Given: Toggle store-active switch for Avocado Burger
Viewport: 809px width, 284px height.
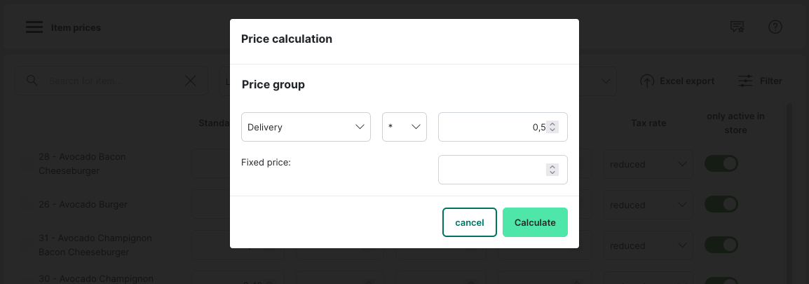Looking at the screenshot, I should tap(721, 205).
